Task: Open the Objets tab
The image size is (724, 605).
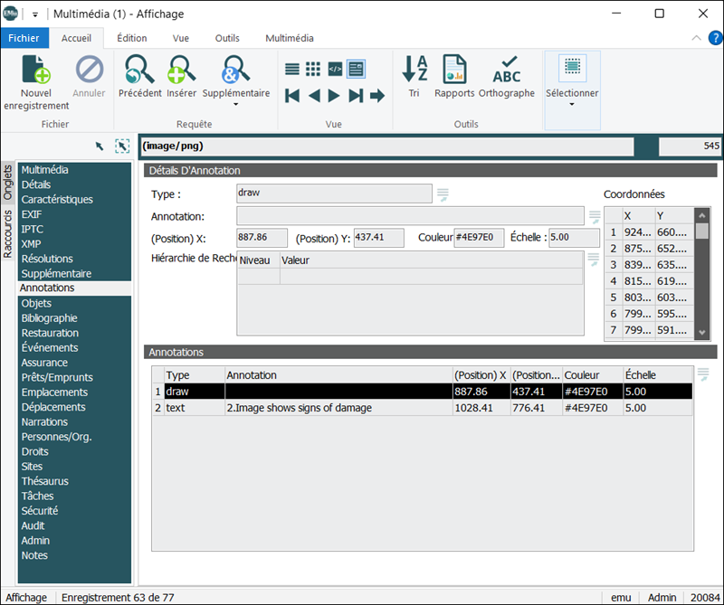Action: [74, 303]
